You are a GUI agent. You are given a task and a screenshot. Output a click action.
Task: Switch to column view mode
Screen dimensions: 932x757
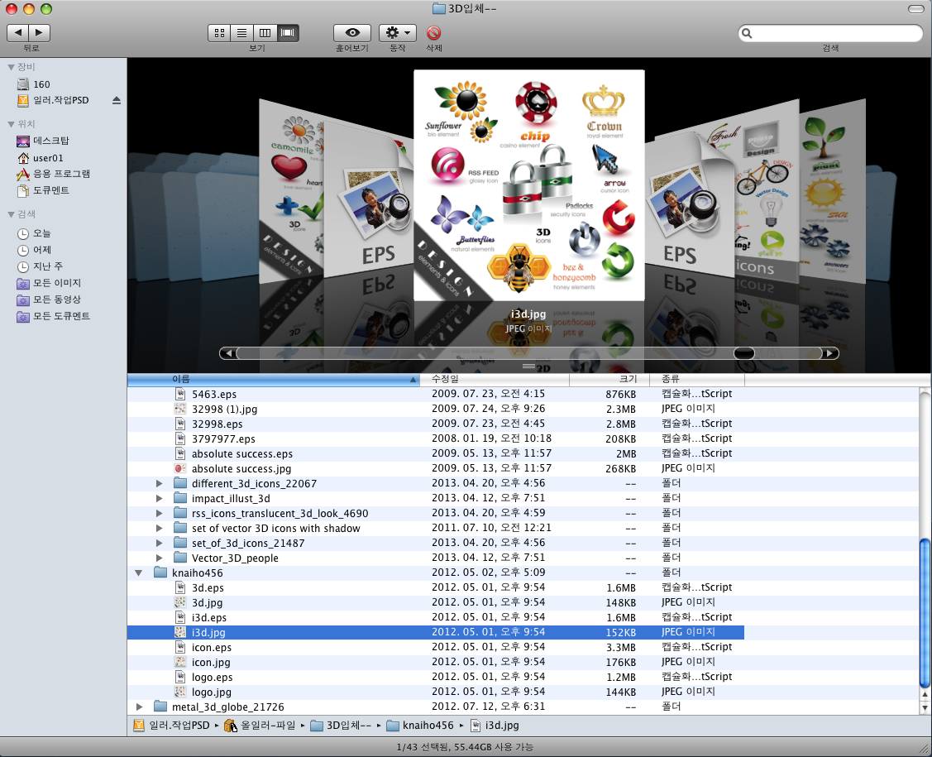(265, 33)
